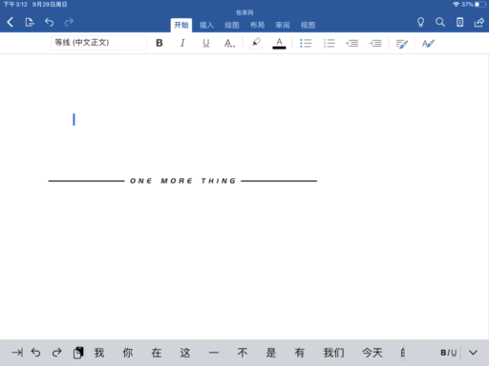Image resolution: width=489 pixels, height=366 pixels.
Task: Open the font color A swatch
Action: pos(279,43)
